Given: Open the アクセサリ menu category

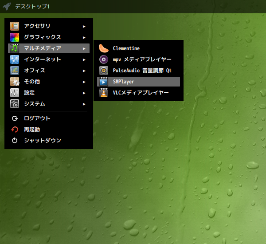Looking at the screenshot, I should pos(49,26).
